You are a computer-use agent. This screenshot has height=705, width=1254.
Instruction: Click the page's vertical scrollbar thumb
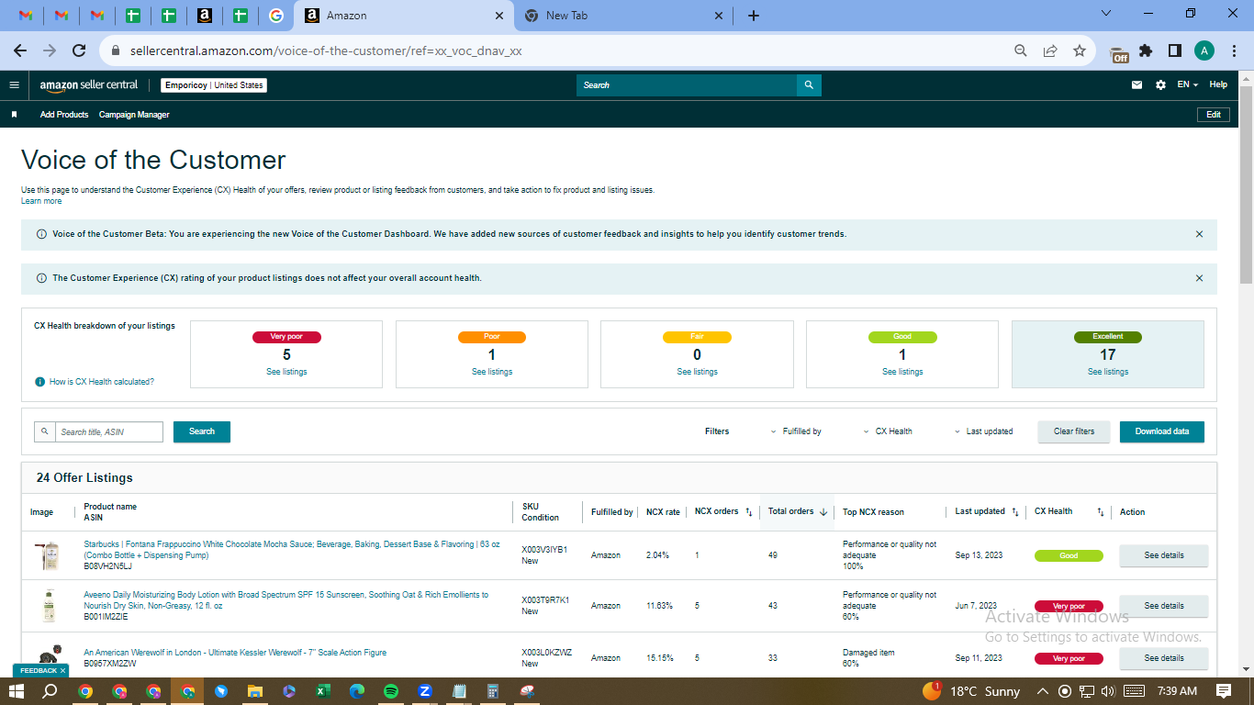tap(1246, 184)
